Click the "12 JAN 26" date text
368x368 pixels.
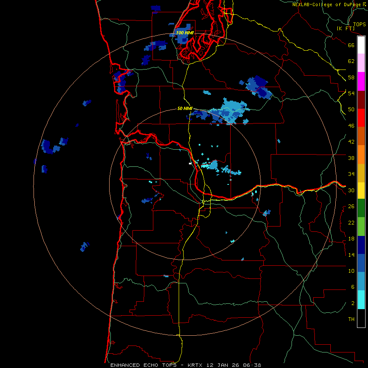(x=224, y=365)
